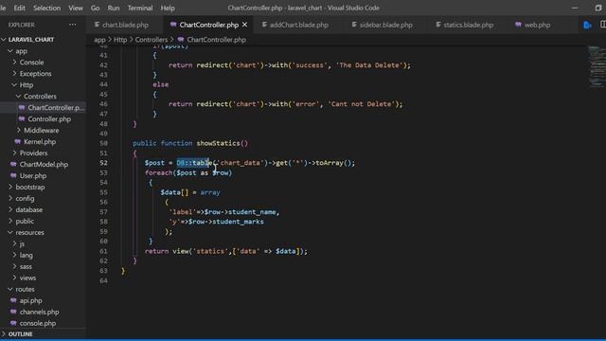Click 'toArray' call on line 52

pos(330,163)
